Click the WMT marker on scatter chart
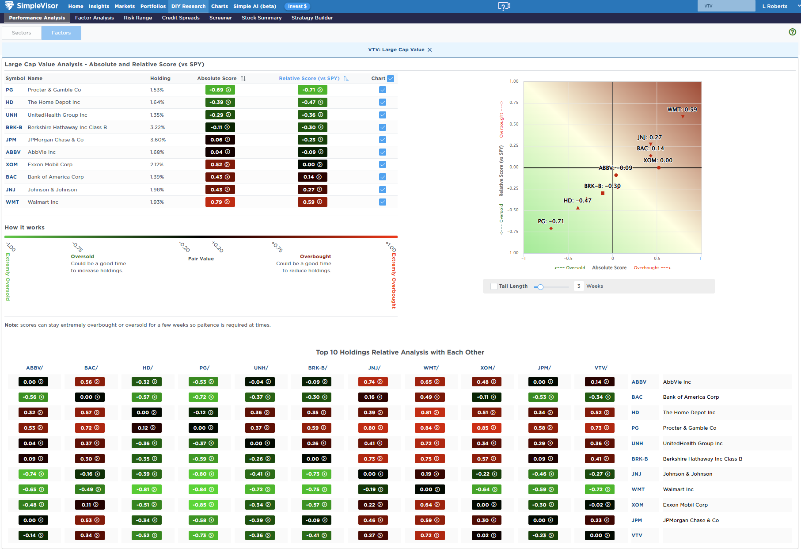This screenshot has width=801, height=549. (x=683, y=117)
